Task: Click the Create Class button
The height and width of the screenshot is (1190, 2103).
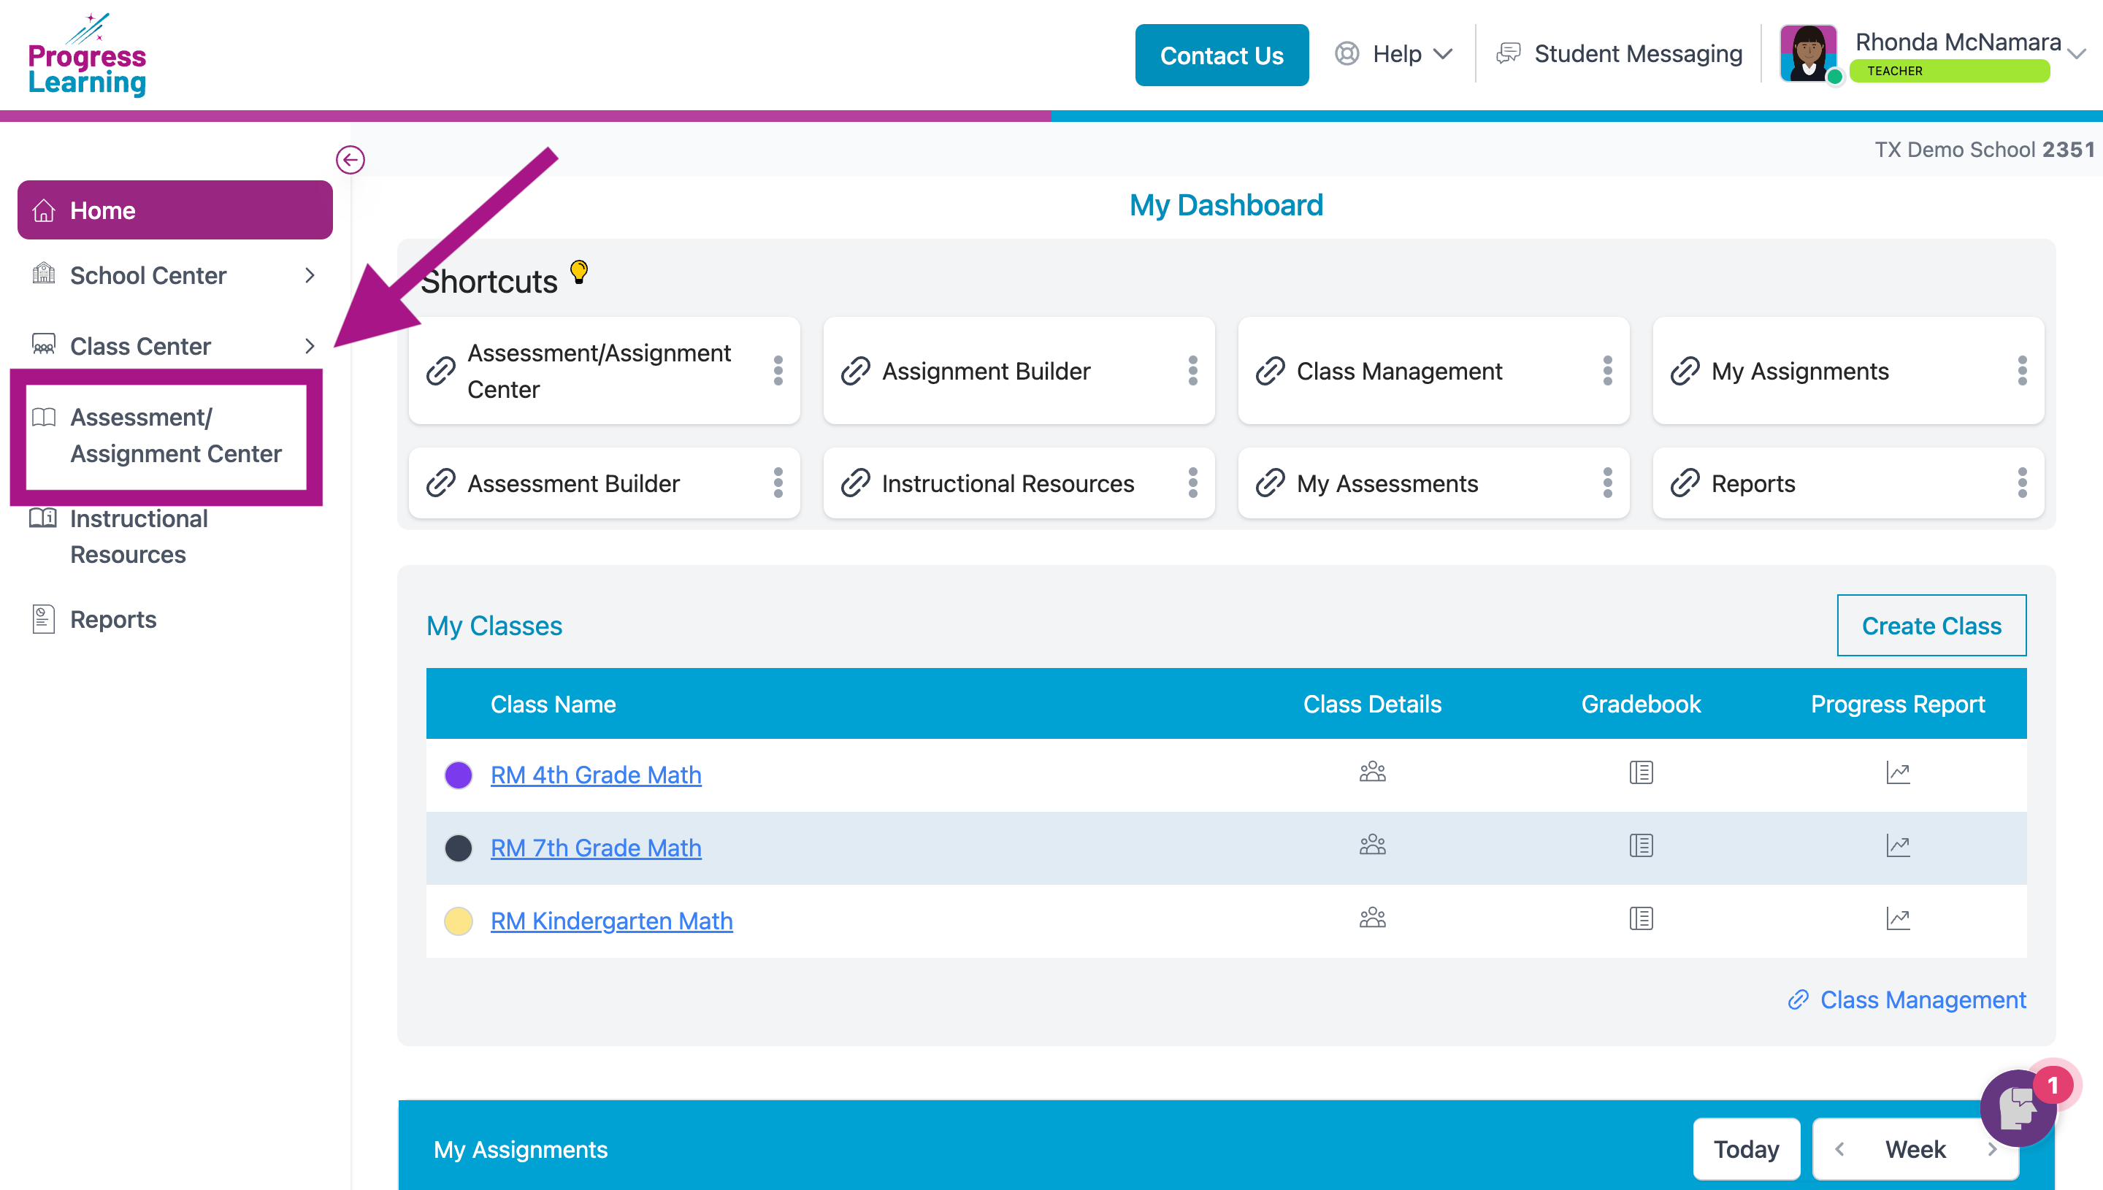Action: (x=1931, y=625)
